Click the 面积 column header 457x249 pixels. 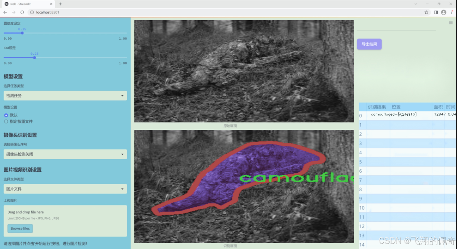[438, 107]
